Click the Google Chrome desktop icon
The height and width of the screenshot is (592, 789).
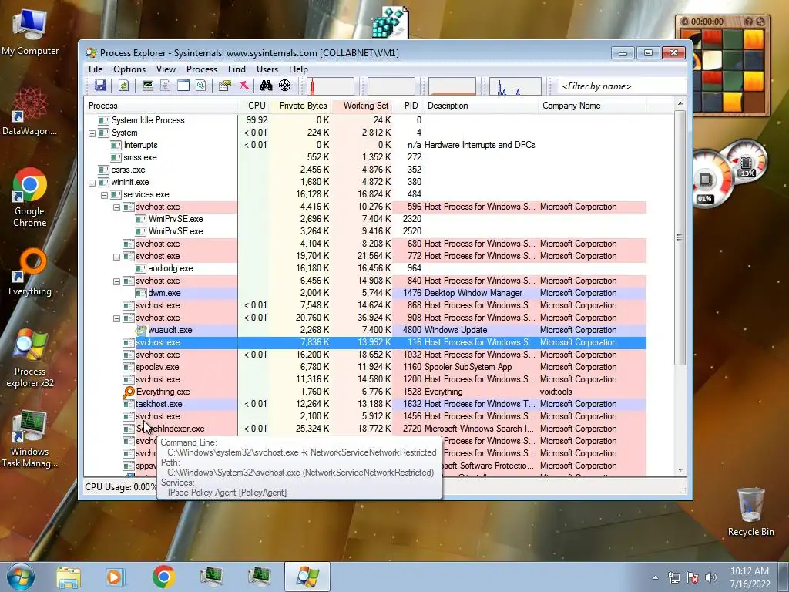click(x=29, y=197)
